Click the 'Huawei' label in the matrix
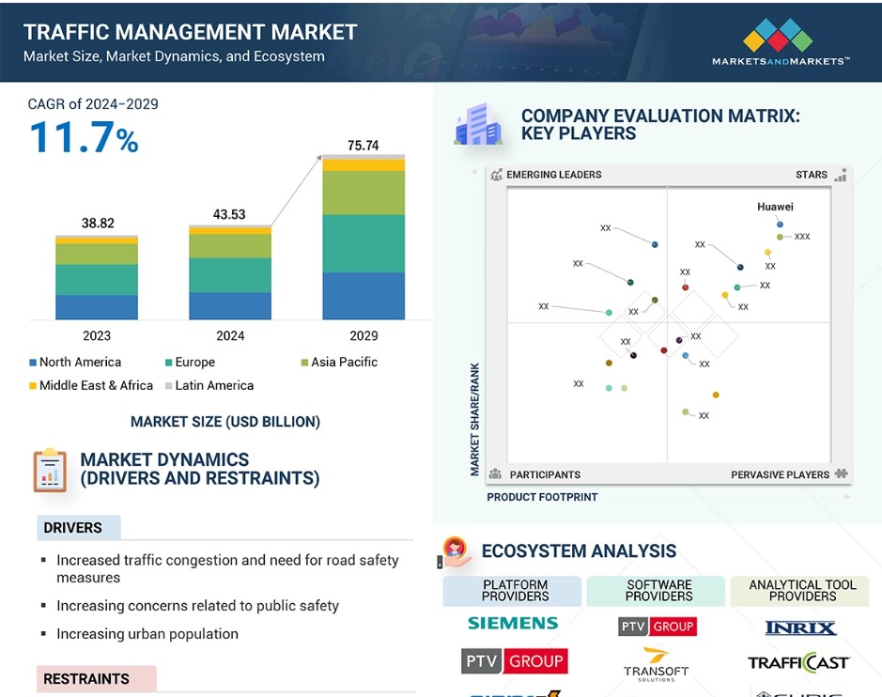The width and height of the screenshot is (882, 697). pos(775,207)
